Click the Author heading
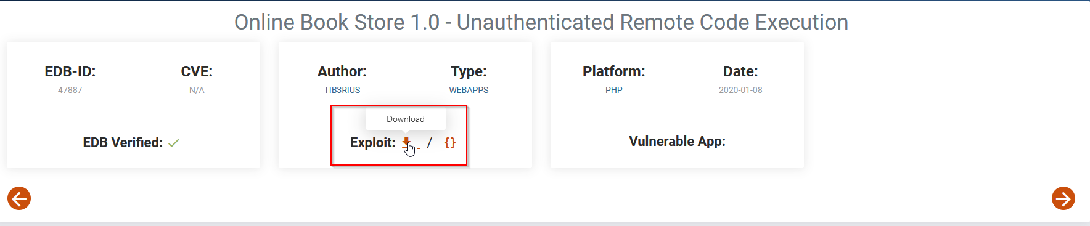1090x226 pixels. click(342, 71)
